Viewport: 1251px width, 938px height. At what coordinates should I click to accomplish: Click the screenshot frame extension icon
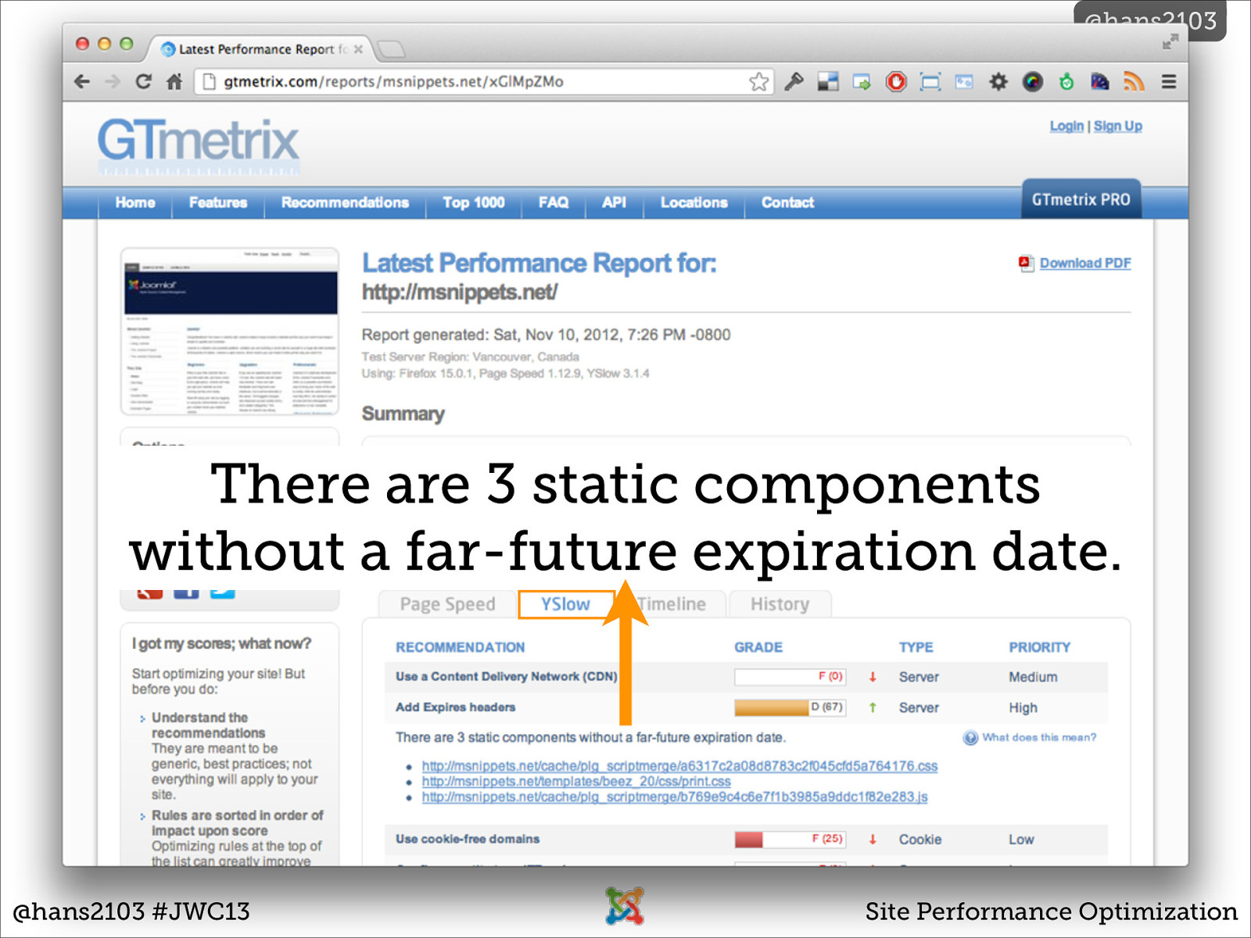coord(930,81)
